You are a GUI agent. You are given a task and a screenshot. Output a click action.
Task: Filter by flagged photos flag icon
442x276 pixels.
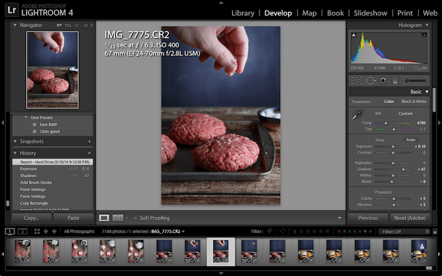[x=270, y=231]
